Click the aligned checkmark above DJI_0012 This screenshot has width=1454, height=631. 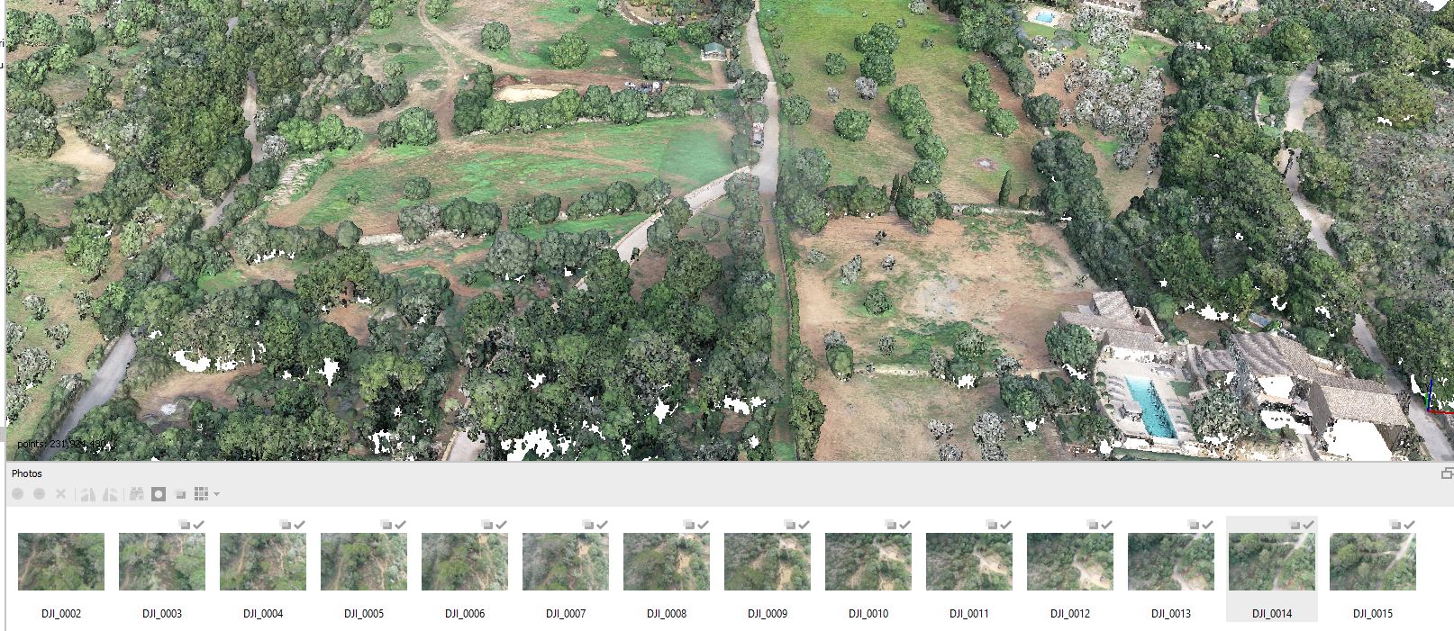1106,524
